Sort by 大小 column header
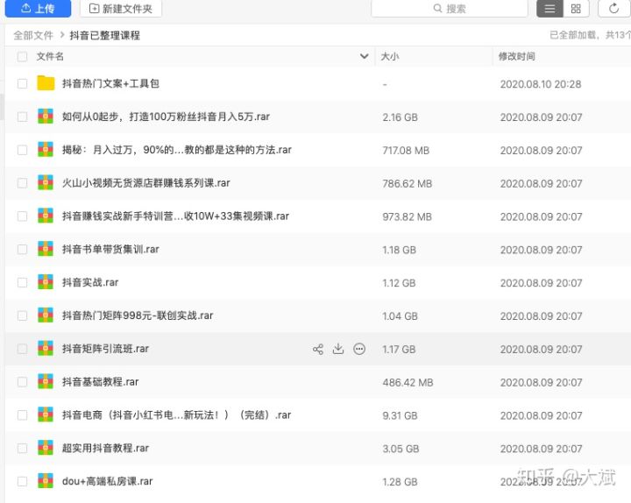Screen dimensions: 631x503 (x=389, y=56)
